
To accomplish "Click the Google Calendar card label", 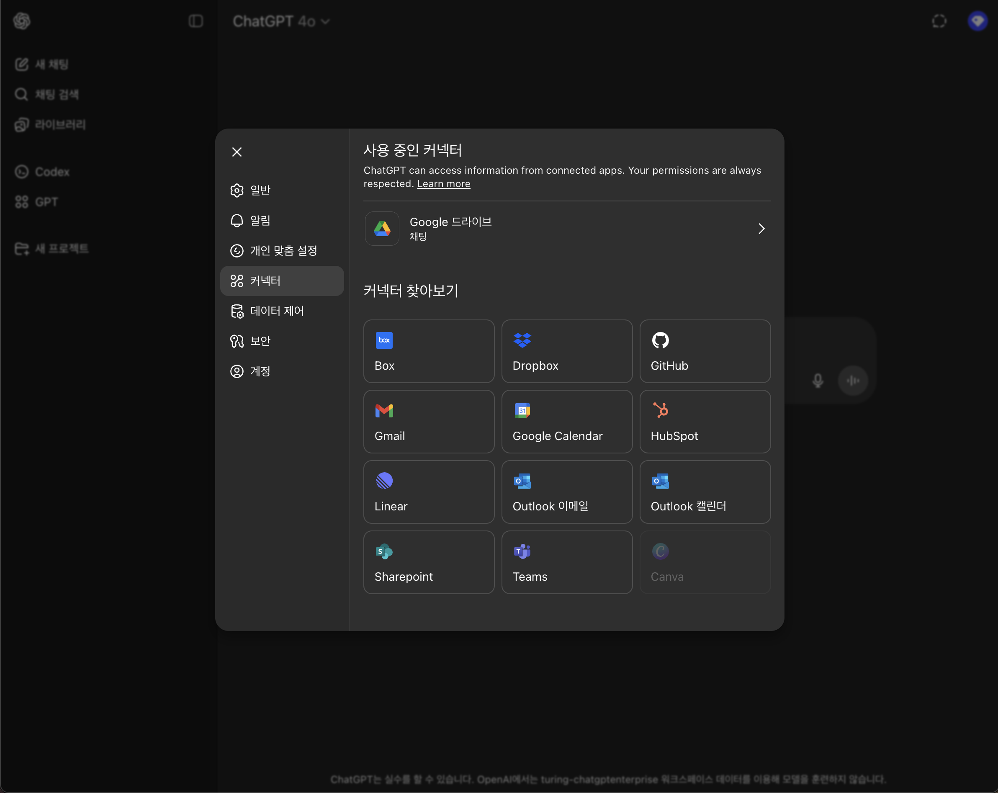I will coord(557,436).
